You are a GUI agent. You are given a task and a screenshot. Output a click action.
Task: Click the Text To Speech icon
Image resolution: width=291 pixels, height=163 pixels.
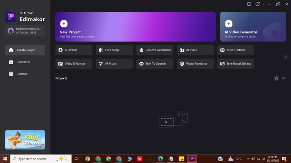(x=141, y=64)
